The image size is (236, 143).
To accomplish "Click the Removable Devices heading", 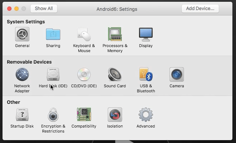I will [29, 62].
